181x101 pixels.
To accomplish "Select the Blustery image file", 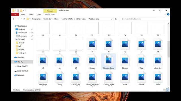I will pos(125,62).
